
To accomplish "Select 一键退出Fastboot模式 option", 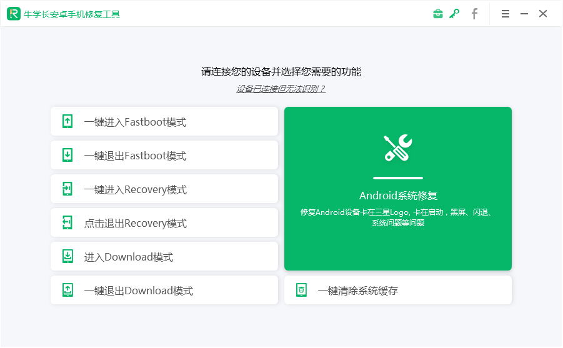I will tap(164, 155).
